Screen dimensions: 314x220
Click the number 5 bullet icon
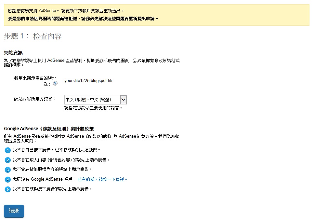(x=7, y=189)
